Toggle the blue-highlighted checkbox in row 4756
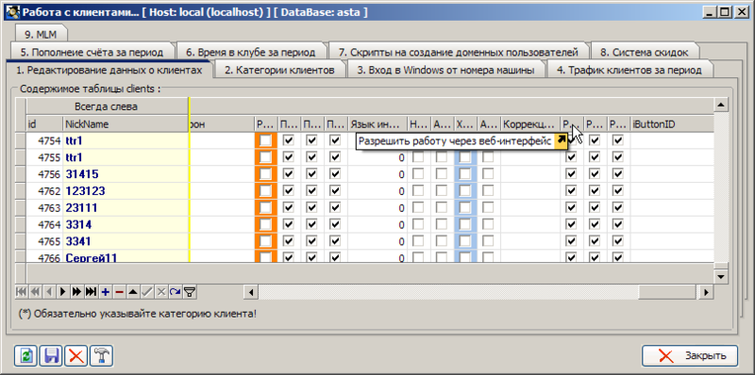The width and height of the screenshot is (755, 375). 465,174
